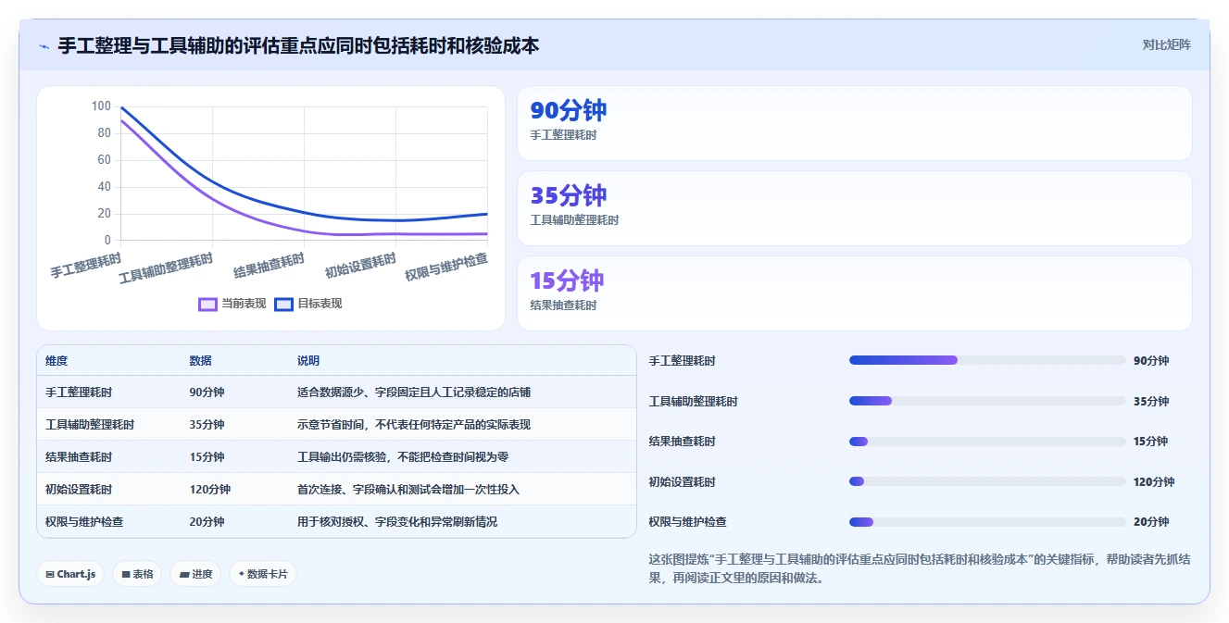
Task: Click the 35分钟 工具辅助整理耗时 stat card
Action: coord(854,208)
